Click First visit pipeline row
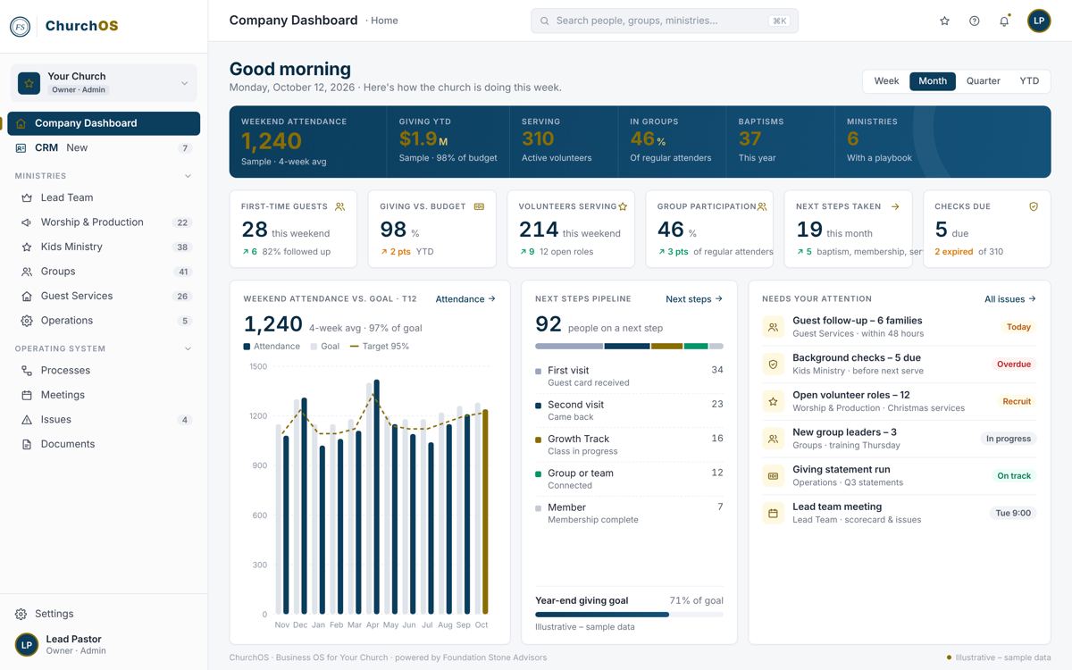Image resolution: width=1072 pixels, height=670 pixels. 629,376
